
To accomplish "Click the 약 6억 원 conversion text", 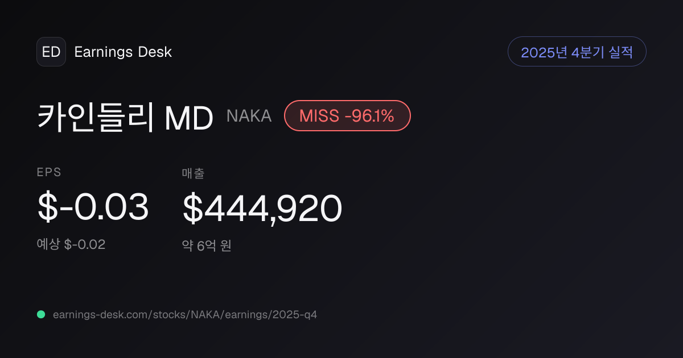I will tap(207, 245).
